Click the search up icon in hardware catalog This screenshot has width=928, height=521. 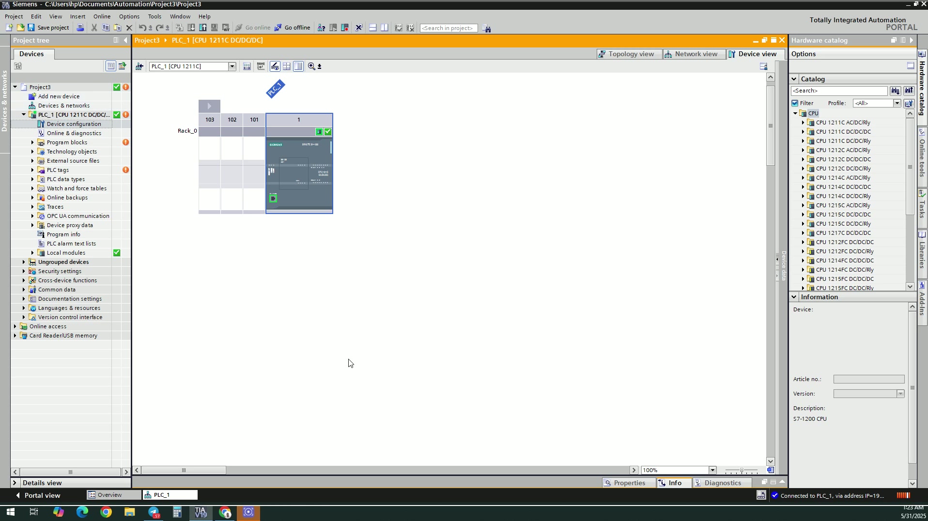click(x=909, y=91)
